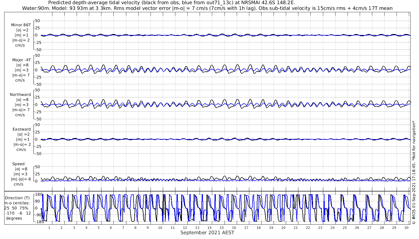Viewport: 419px width, 239px height.
Task: Click '|m| =3' in the Major -4T panel
Action: point(22,70)
